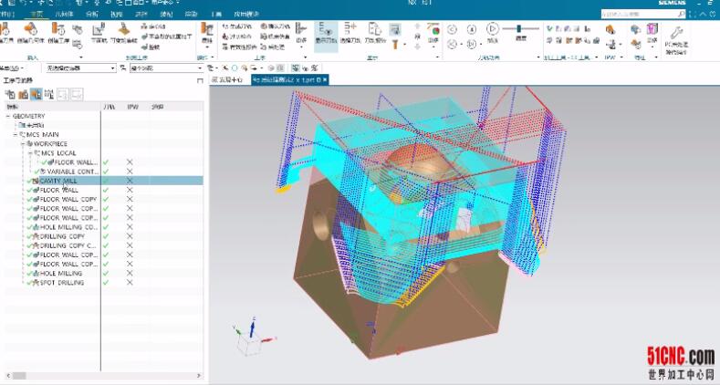Switch navigator to Geometry View icon

[37, 93]
